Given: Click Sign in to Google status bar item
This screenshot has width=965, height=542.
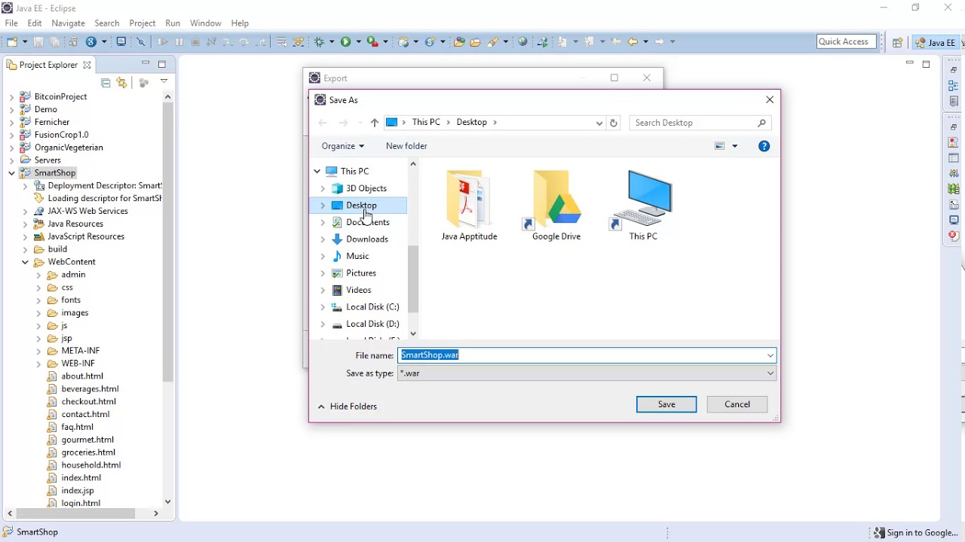Looking at the screenshot, I should [916, 532].
